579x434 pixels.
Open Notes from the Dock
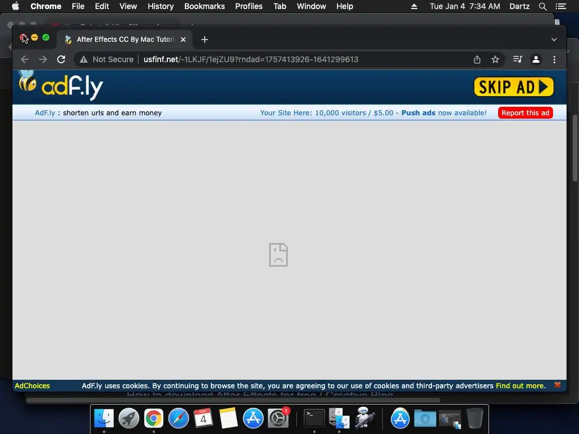click(x=228, y=418)
